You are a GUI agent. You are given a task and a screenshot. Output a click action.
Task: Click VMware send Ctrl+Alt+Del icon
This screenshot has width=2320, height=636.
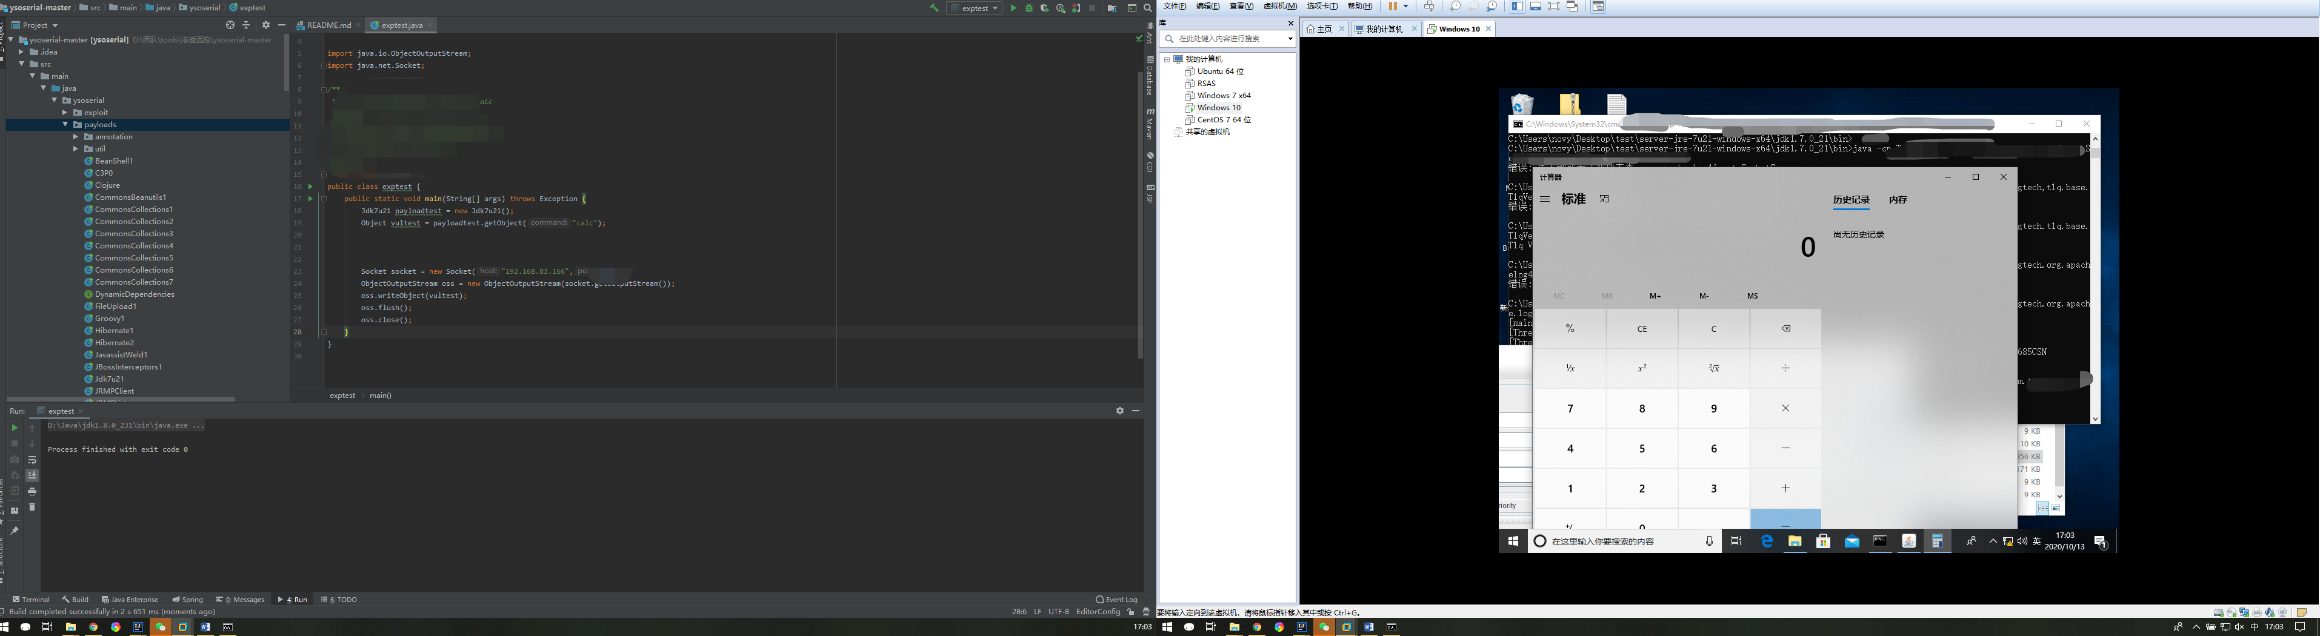(1428, 6)
